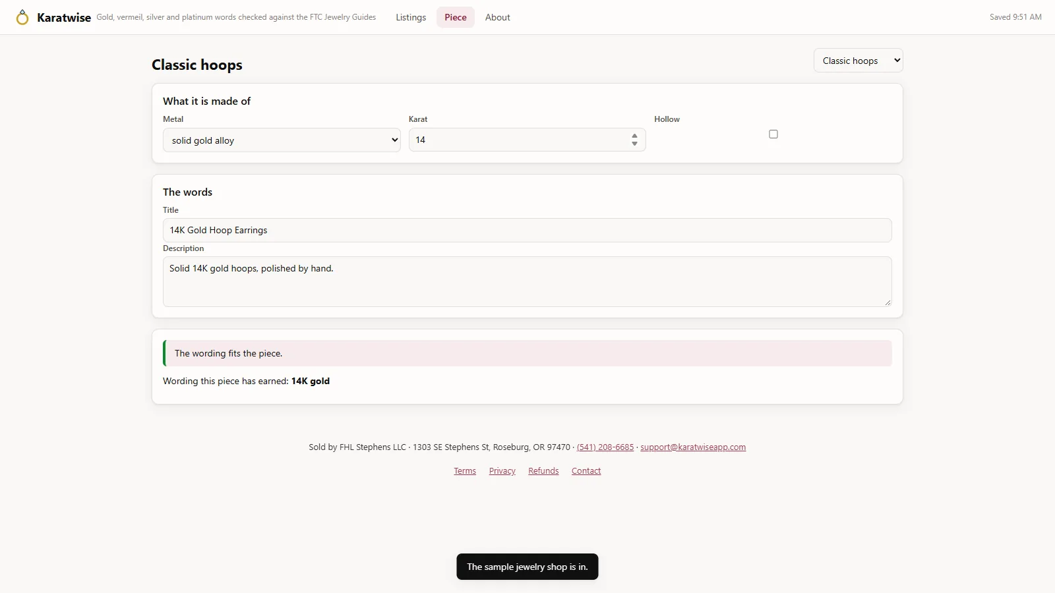Click 'The words' section heading
Image resolution: width=1055 pixels, height=593 pixels.
[x=188, y=192]
